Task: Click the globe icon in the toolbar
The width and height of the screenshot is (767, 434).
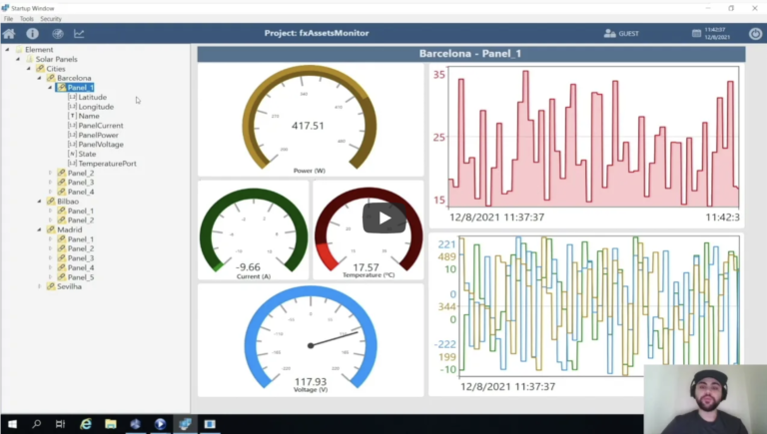Action: coord(57,33)
